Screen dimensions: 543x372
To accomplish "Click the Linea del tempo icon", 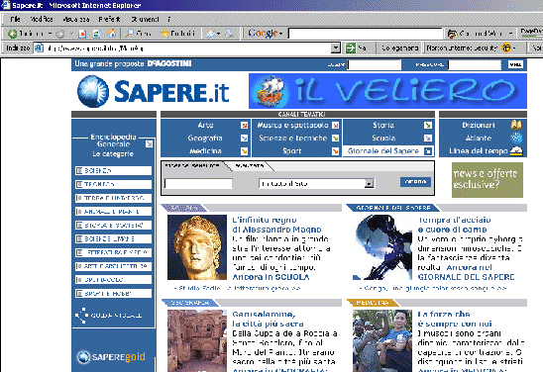I will (516, 150).
